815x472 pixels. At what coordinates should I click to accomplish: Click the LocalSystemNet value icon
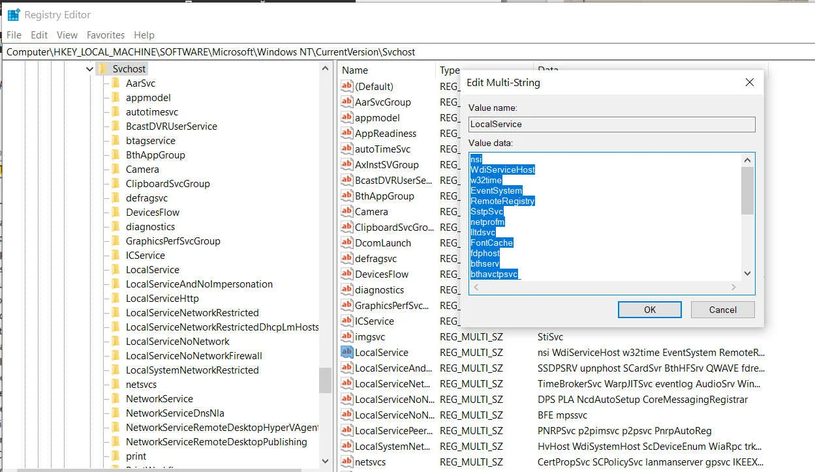(x=346, y=446)
